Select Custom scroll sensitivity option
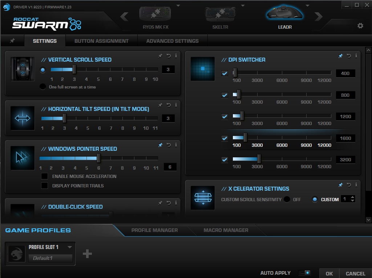 click(x=315, y=199)
